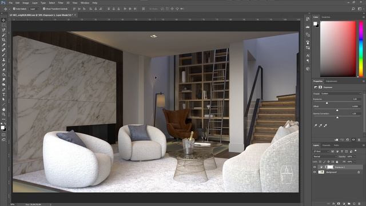
Task: Switch to the Swatches tab
Action: (x=326, y=17)
